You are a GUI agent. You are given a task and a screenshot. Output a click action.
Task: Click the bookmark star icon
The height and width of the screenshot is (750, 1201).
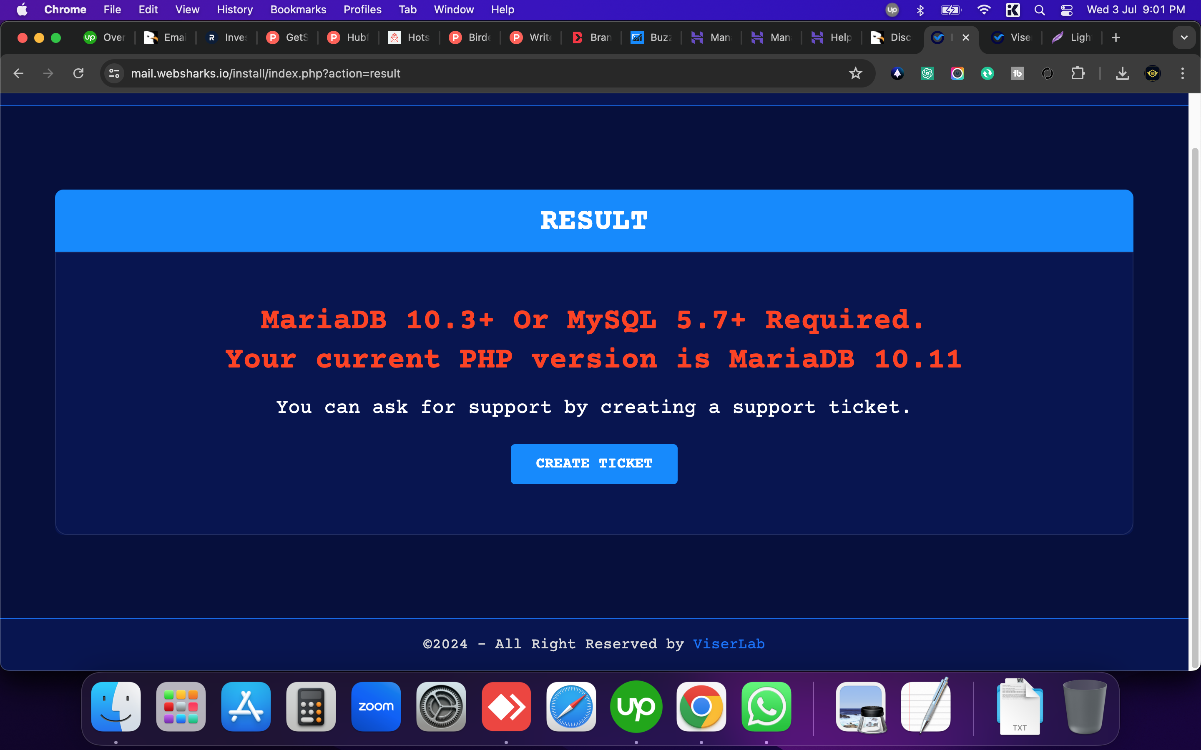coord(855,73)
